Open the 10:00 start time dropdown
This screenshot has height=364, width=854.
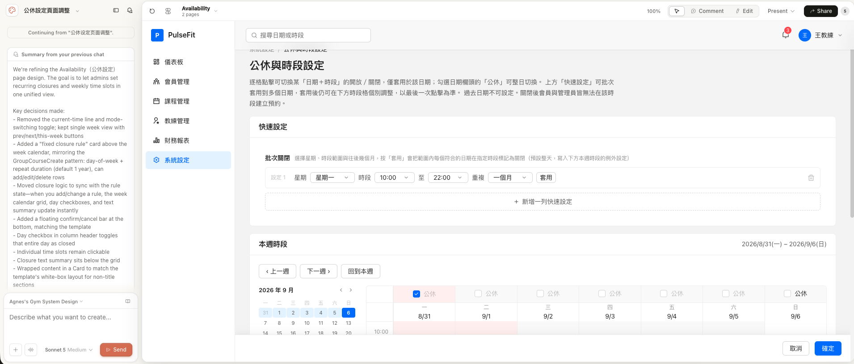[x=394, y=178]
